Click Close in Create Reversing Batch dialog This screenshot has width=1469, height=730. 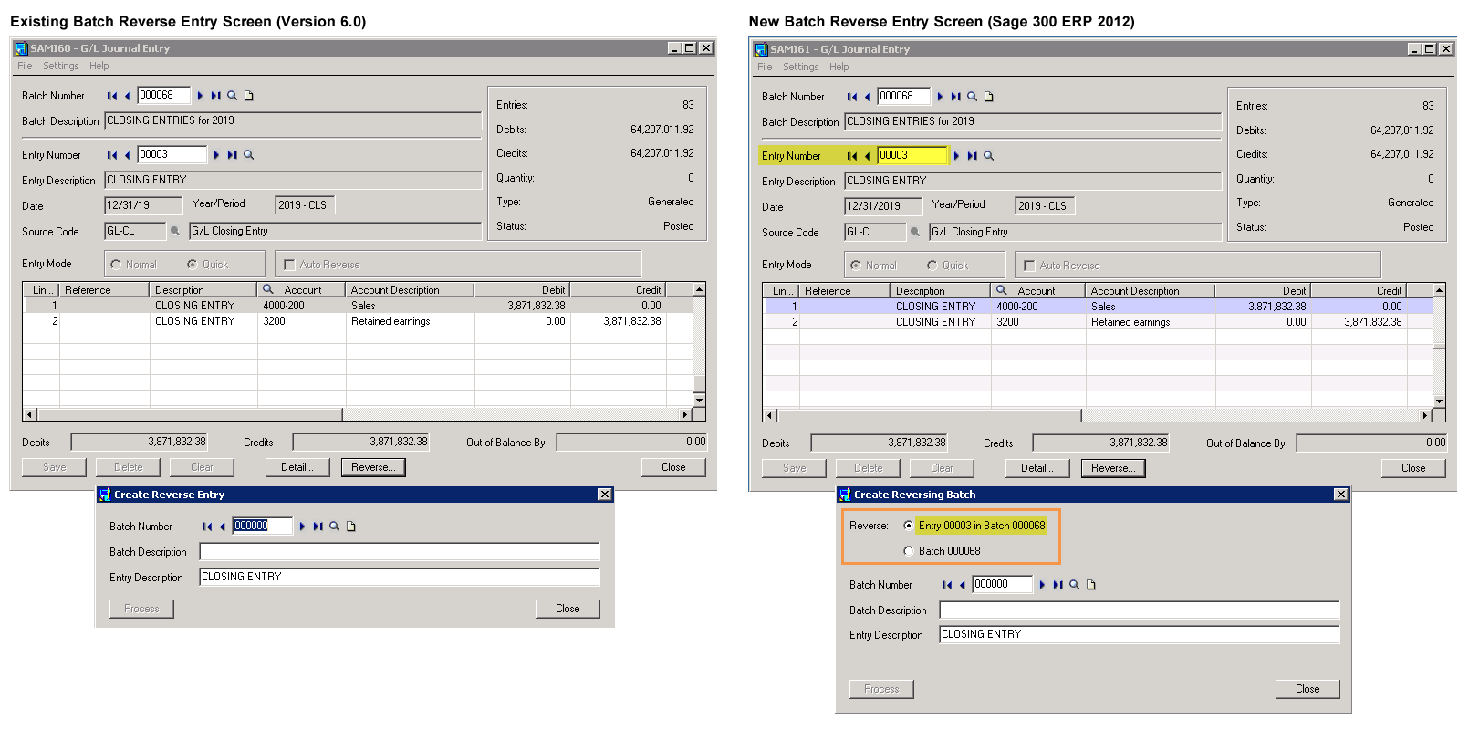pos(1308,689)
